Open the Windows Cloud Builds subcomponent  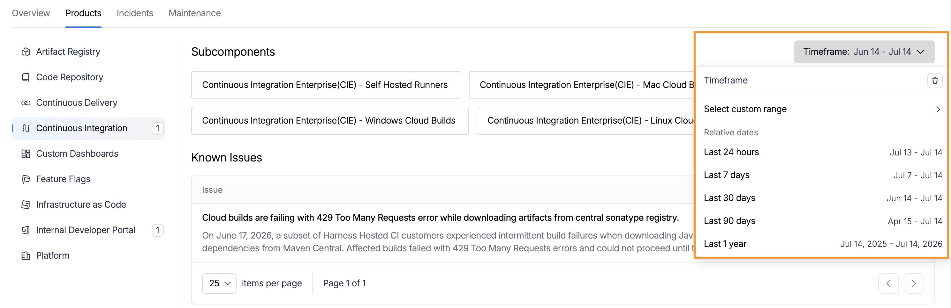330,121
